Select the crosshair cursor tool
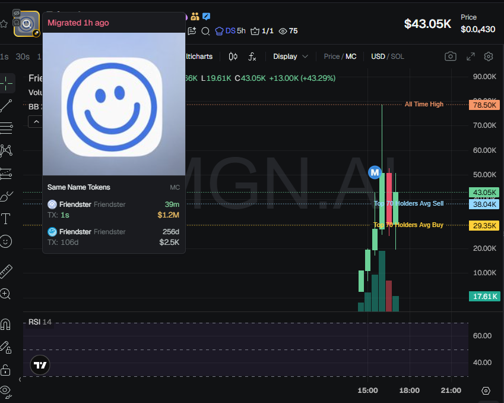The width and height of the screenshot is (504, 403). tap(6, 83)
